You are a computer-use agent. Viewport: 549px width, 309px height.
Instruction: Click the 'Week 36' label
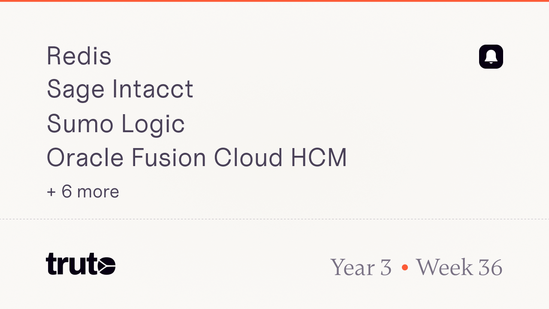[459, 267]
